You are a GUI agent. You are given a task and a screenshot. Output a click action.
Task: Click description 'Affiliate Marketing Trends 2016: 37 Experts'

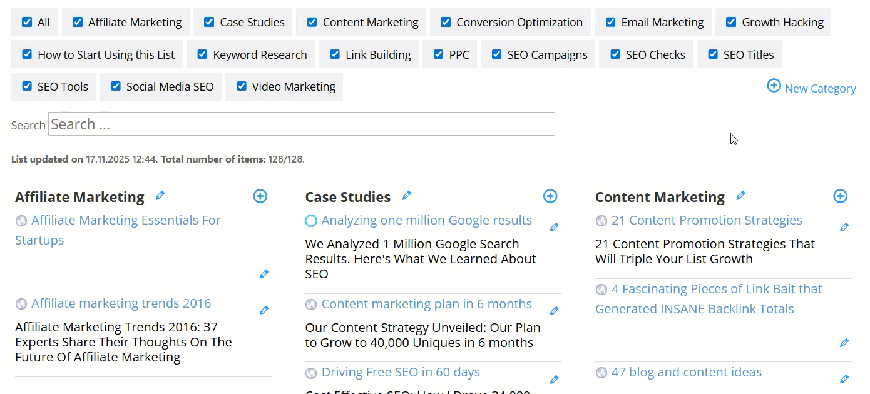tap(123, 342)
